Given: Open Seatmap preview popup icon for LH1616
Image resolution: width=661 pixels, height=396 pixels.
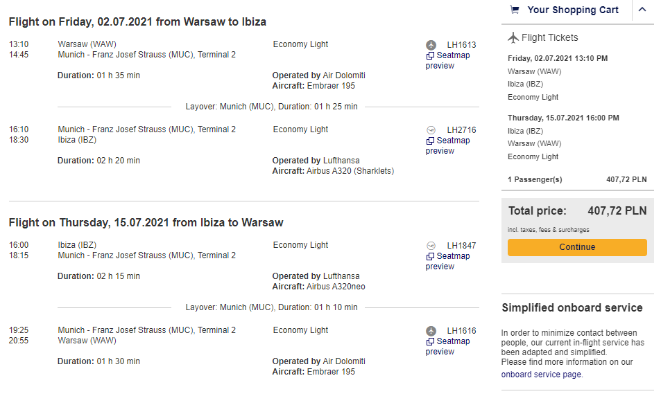Looking at the screenshot, I should coord(430,341).
